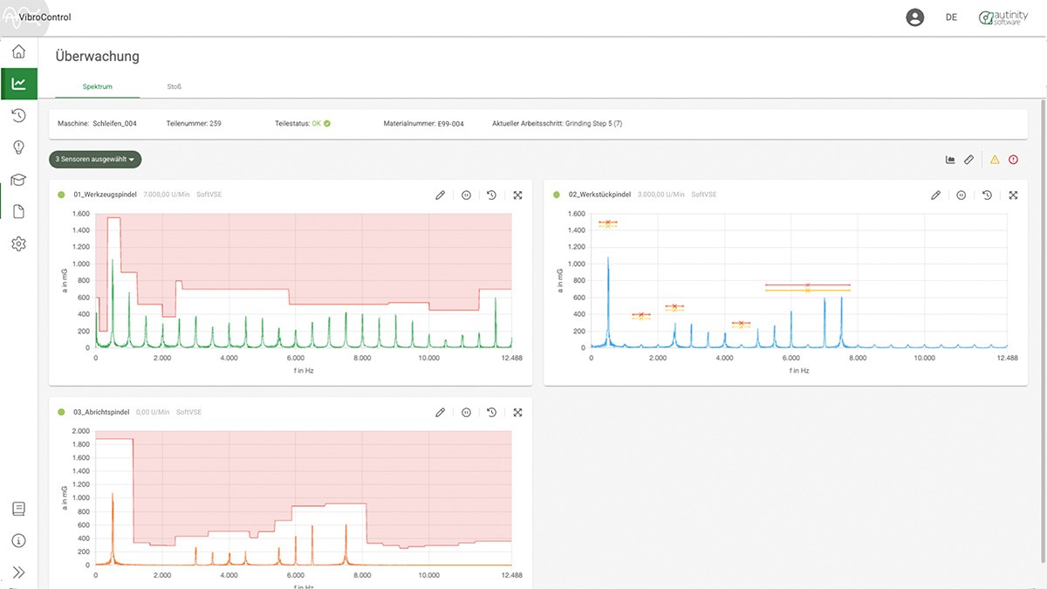The image size is (1047, 589).
Task: Open the graduation cap training icon
Action: pos(18,180)
